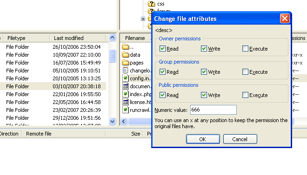
Task: Select the license.ht file icon
Action: point(125,102)
